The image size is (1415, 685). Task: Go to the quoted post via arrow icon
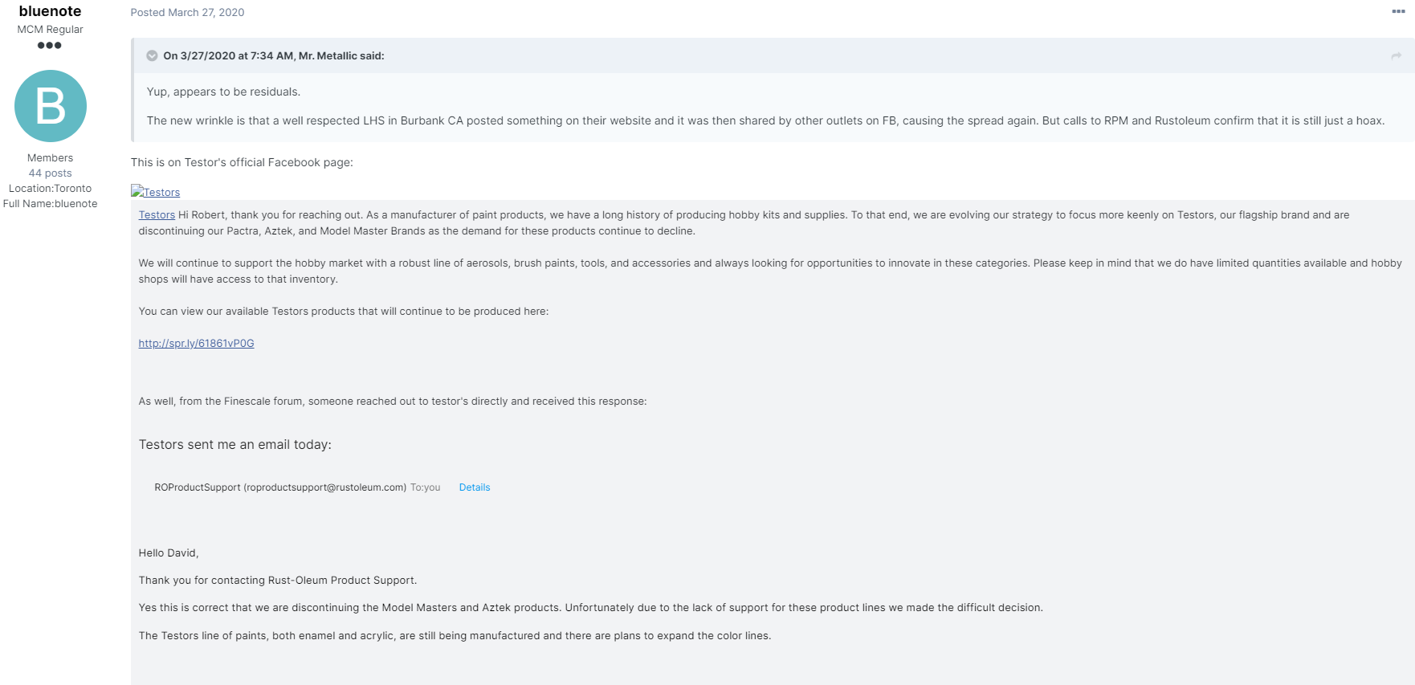point(1396,55)
